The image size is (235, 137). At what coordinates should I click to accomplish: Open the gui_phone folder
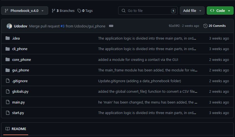point(20,70)
